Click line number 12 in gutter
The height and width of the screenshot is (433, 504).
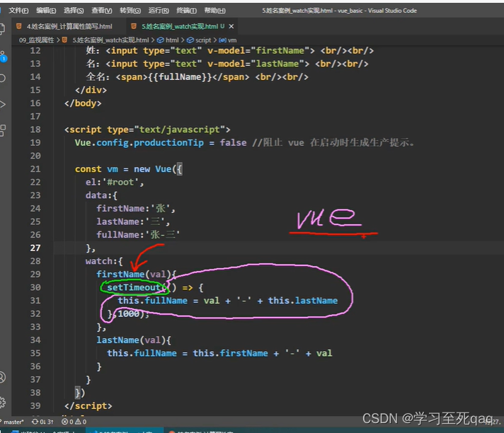coord(35,51)
